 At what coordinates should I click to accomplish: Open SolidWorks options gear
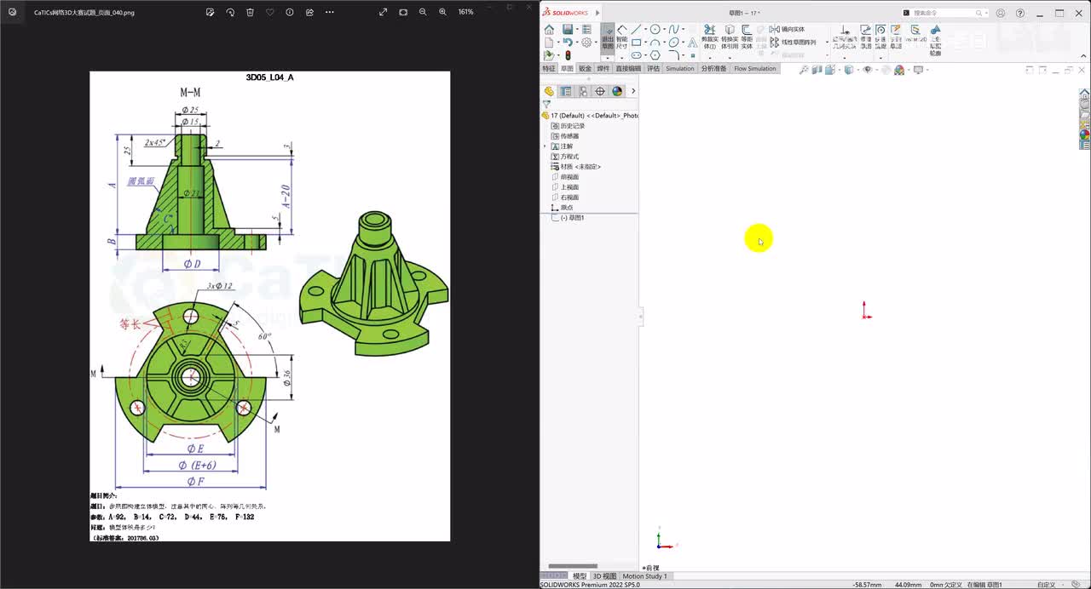[586, 43]
